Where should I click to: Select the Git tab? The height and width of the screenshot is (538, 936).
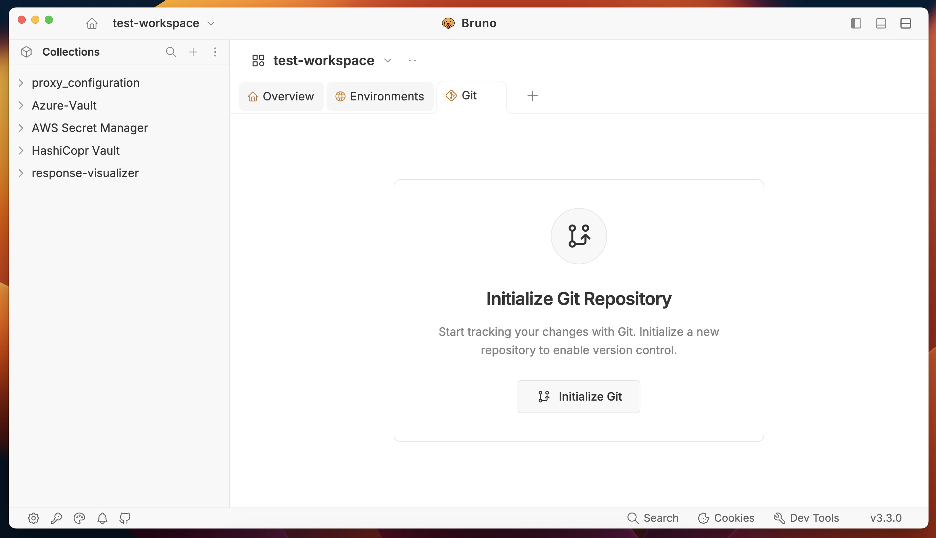click(x=472, y=96)
